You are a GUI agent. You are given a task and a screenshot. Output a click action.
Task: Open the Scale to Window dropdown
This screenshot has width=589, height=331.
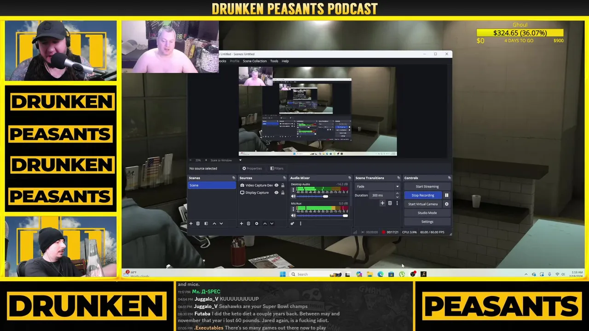(x=226, y=160)
